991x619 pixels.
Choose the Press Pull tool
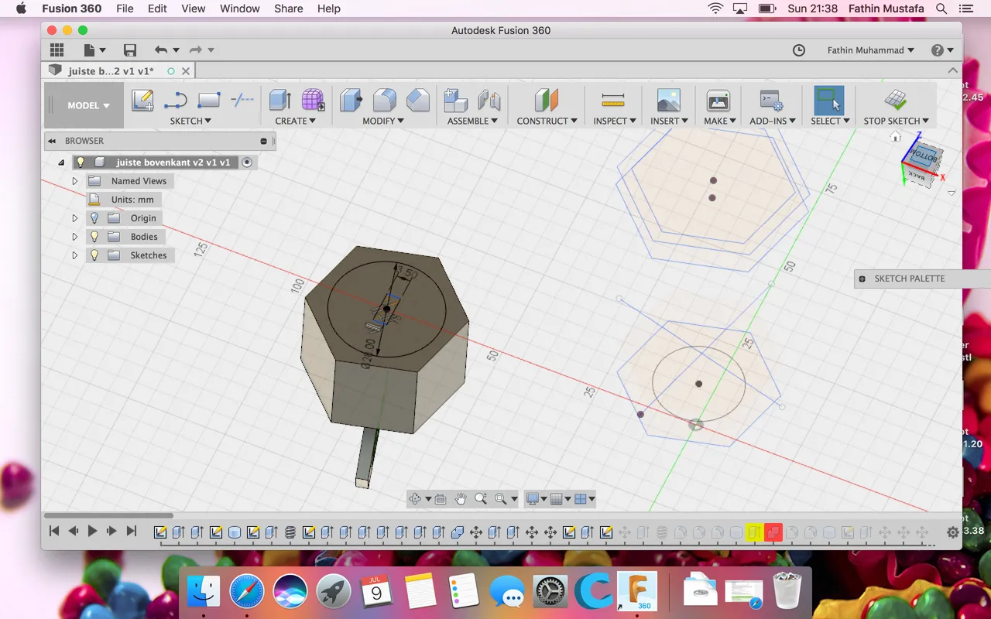point(351,101)
